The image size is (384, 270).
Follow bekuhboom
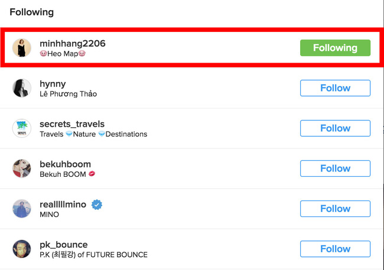(x=335, y=169)
